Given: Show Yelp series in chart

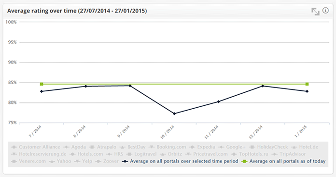Looking at the screenshot, I should (x=83, y=161).
